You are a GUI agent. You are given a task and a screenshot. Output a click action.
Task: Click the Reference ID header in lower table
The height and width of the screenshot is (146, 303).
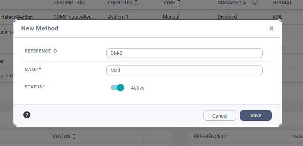[210, 137]
